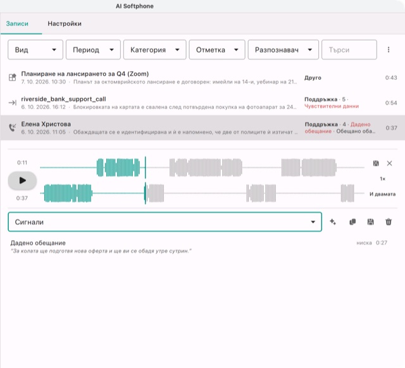
Task: Open the Настройки tab
Action: [65, 23]
